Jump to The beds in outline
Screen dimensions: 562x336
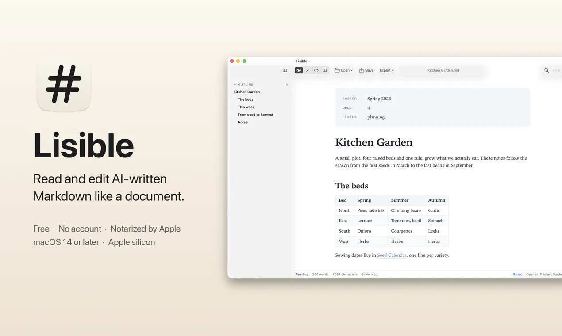click(x=246, y=99)
